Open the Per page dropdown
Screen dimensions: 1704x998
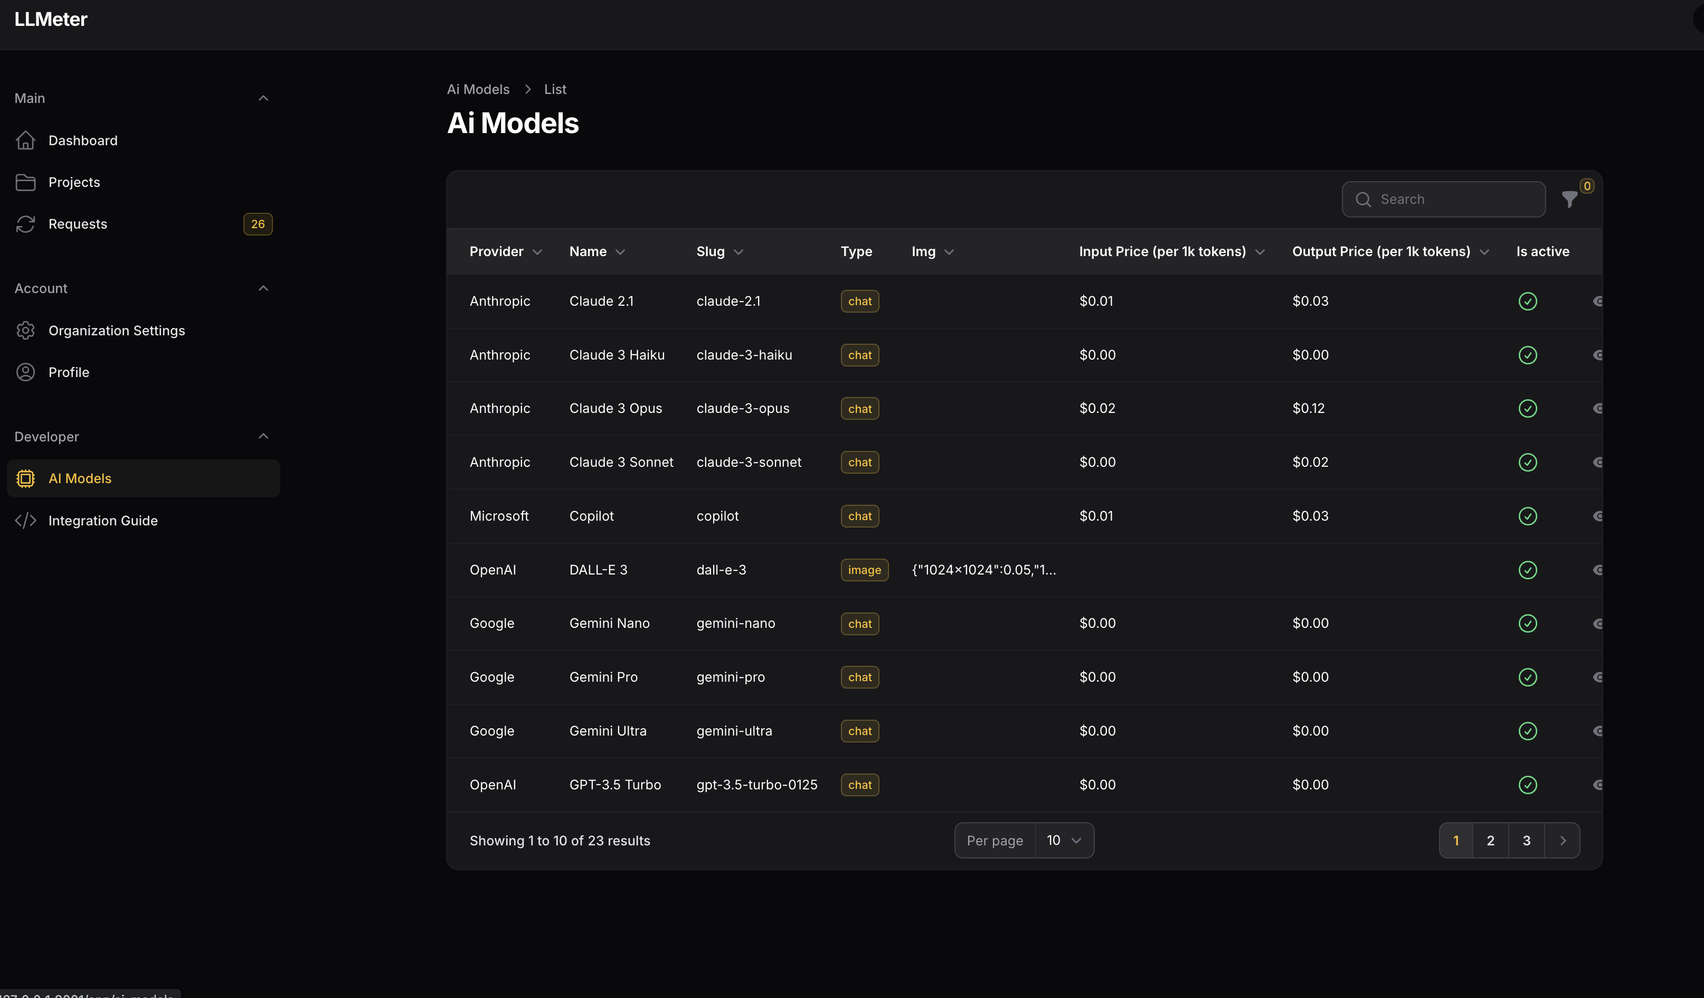tap(1064, 840)
